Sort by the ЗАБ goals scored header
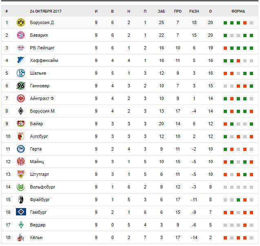This screenshot has width=260, height=246. tap(161, 11)
